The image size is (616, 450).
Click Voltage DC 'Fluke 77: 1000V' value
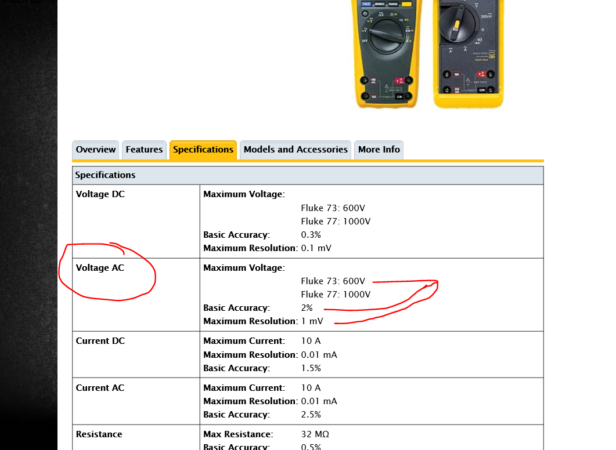336,222
